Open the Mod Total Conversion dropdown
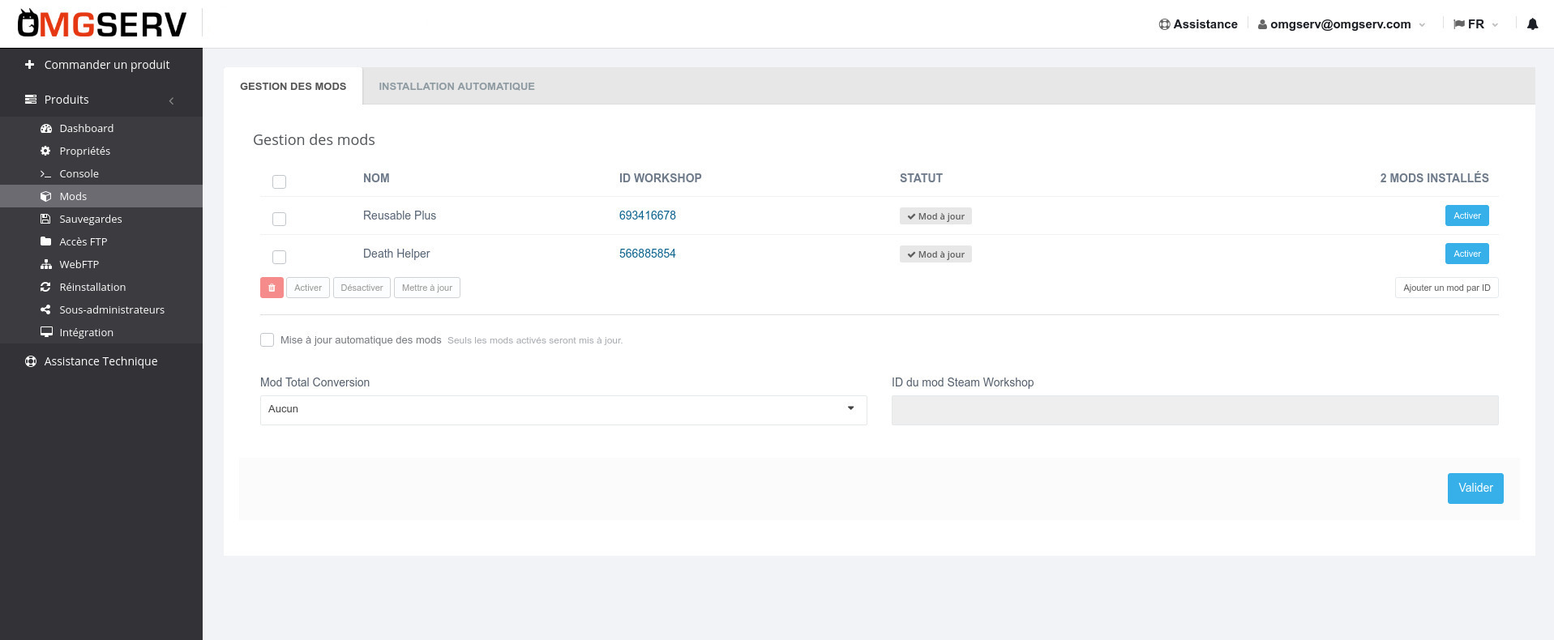 tap(563, 410)
